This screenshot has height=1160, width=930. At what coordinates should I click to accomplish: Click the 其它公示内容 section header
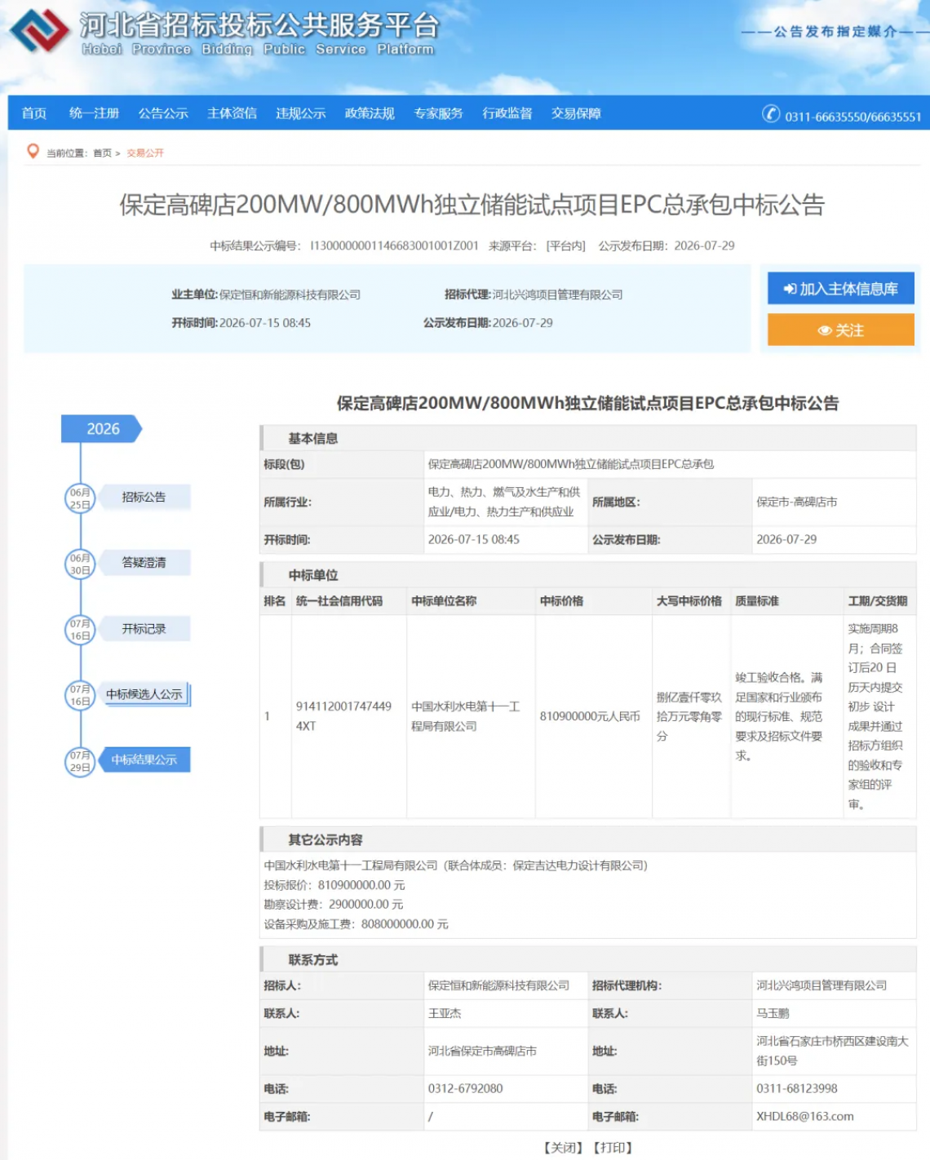pos(587,839)
